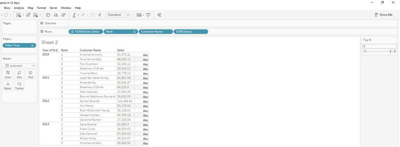
Task: Open the Story menu
Action: point(7,8)
